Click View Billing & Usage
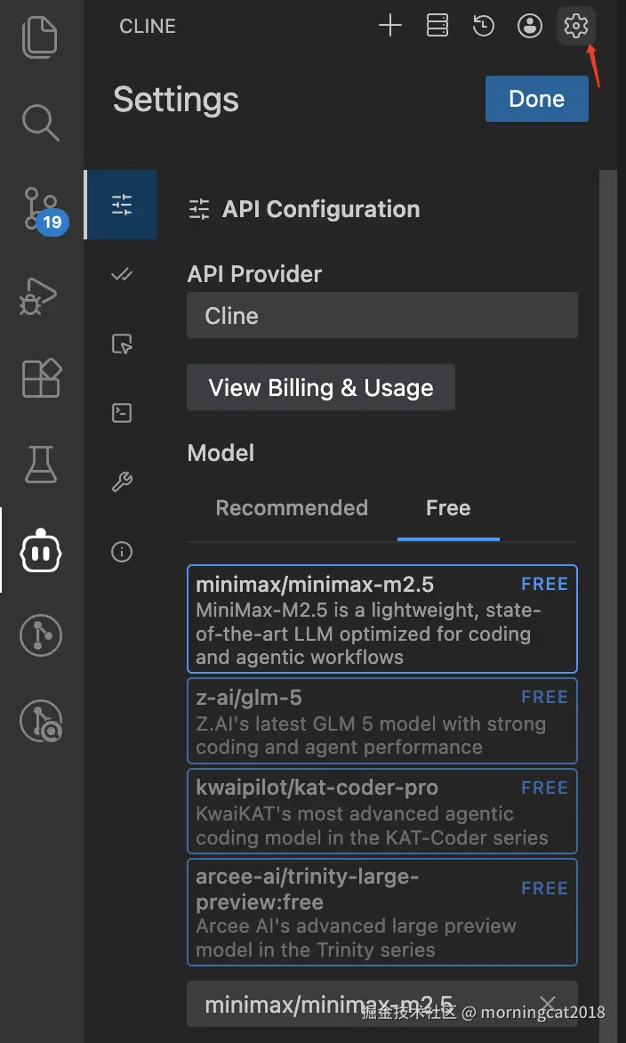This screenshot has height=1043, width=626. point(321,388)
